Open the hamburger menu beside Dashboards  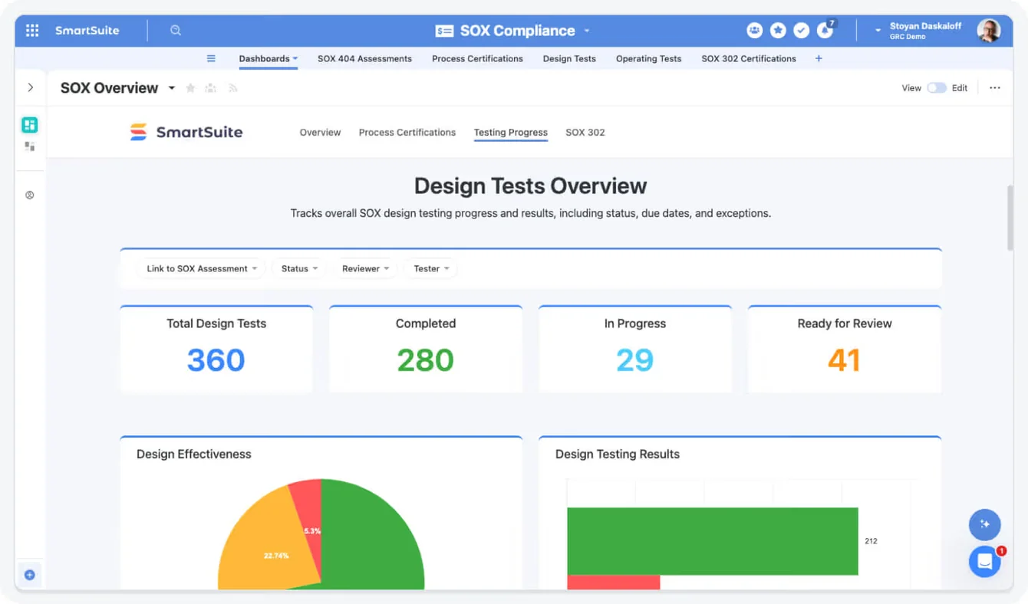[211, 58]
